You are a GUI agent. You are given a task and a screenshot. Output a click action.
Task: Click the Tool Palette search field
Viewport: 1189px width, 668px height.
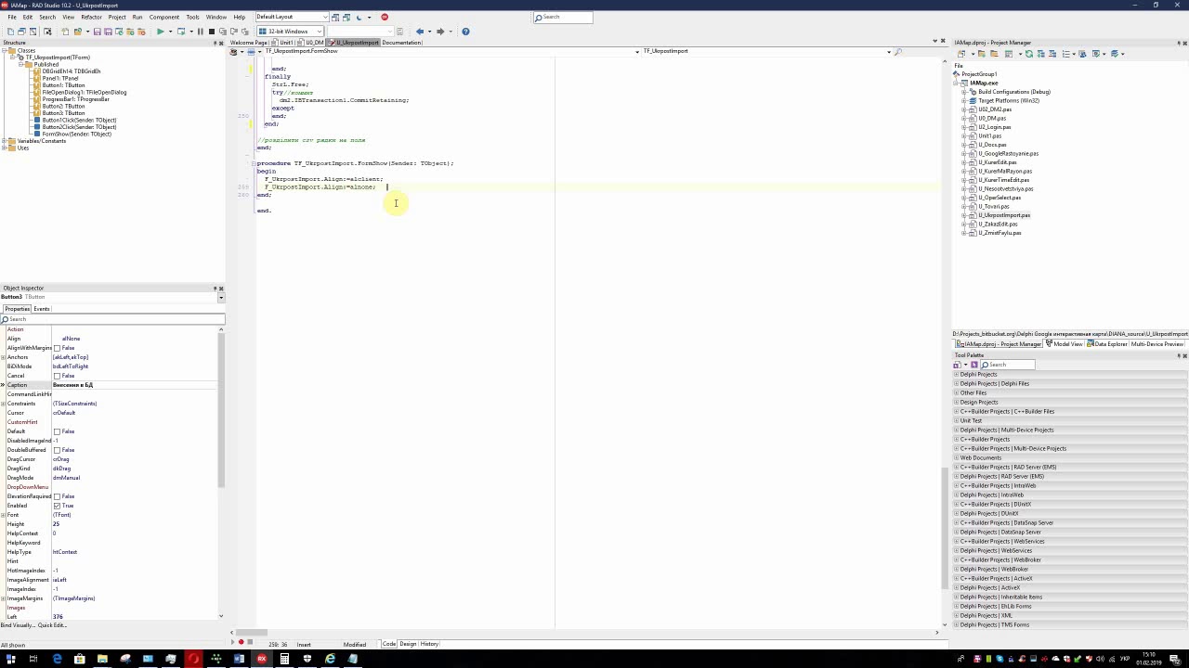point(1007,365)
